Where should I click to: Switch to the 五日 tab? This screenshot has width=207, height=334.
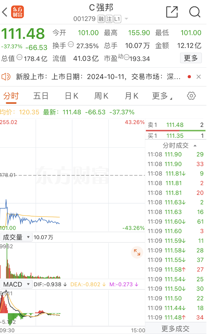click(41, 96)
